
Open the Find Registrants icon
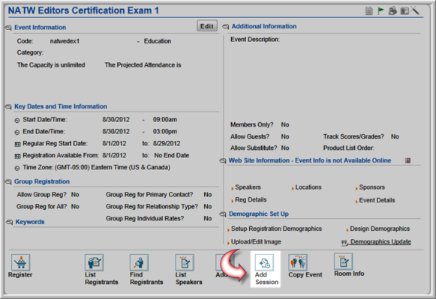coord(139,262)
